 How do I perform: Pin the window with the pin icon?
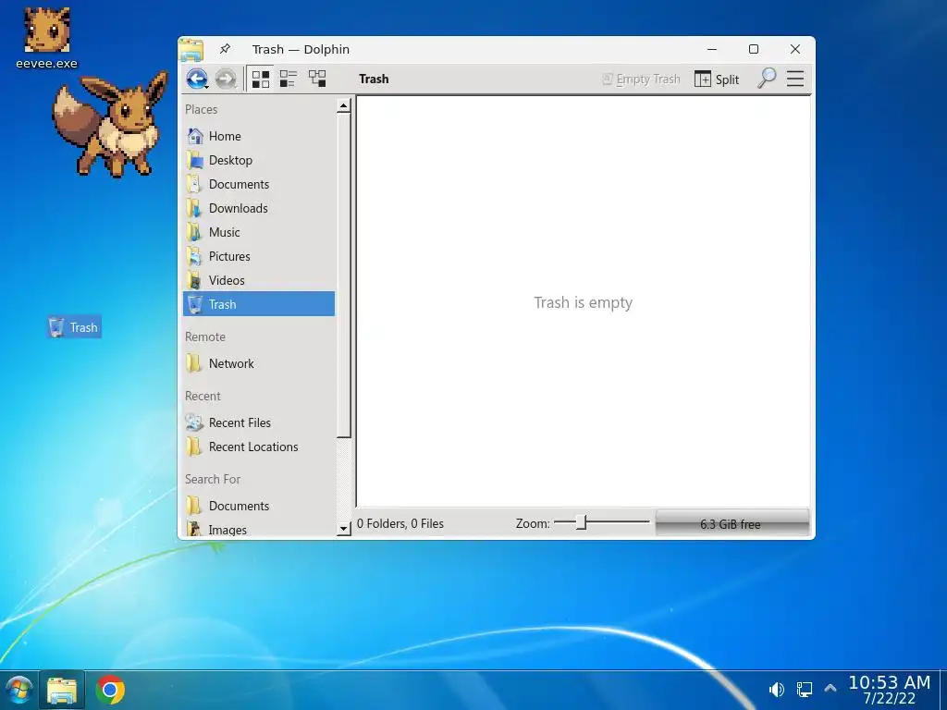pyautogui.click(x=225, y=49)
